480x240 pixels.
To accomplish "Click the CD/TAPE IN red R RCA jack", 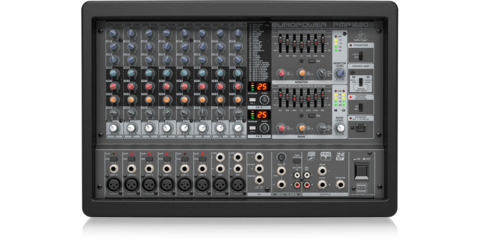I will click(297, 185).
